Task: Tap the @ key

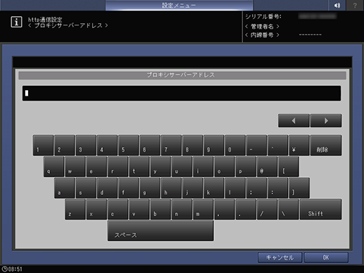Action: (268, 167)
